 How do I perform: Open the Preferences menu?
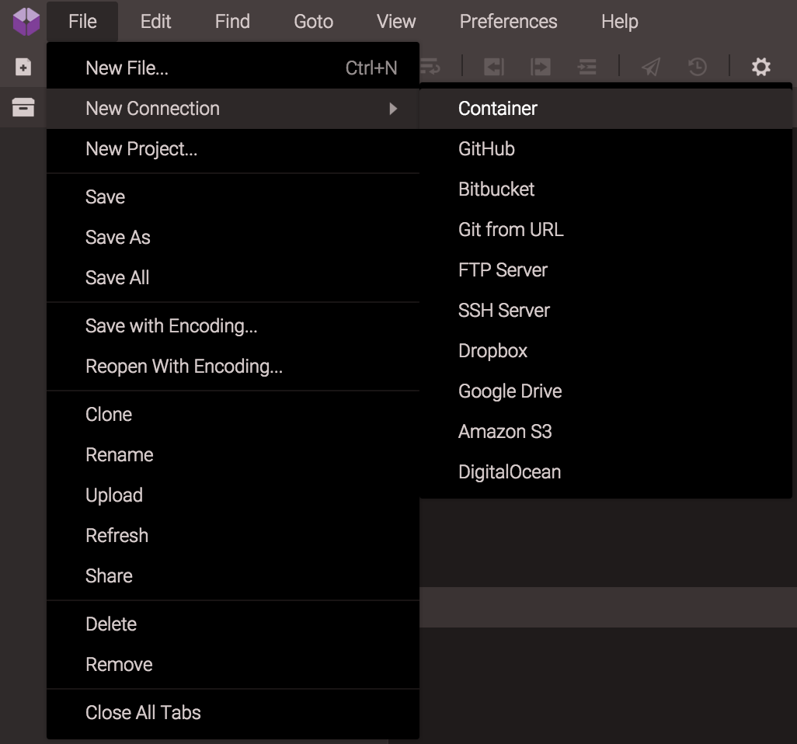click(508, 21)
